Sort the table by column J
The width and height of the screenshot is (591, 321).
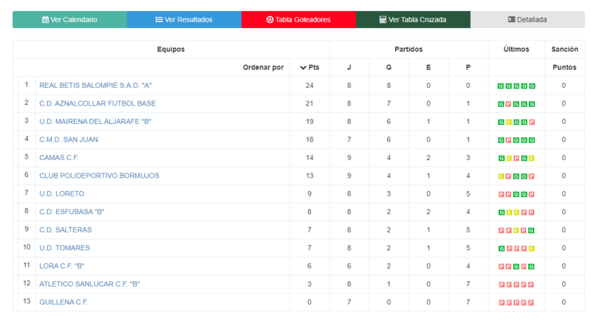coord(349,67)
